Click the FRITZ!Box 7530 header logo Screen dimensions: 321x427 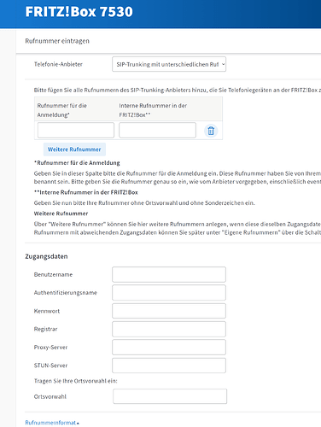pos(79,12)
